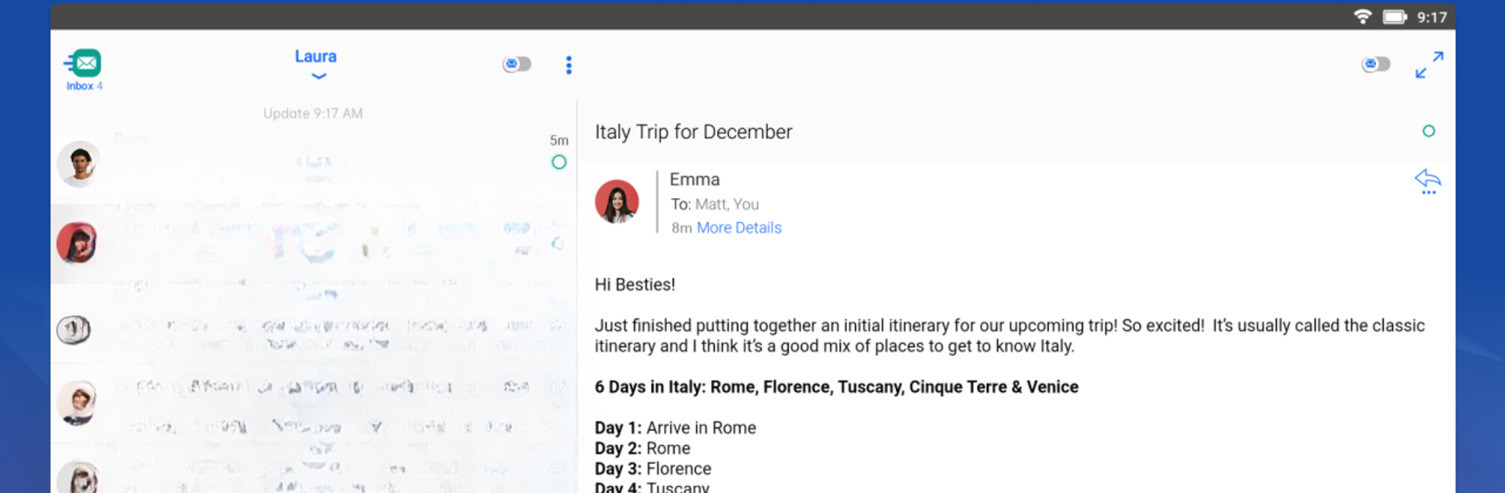
Task: Click the Update 9:17 AM status text
Action: [x=313, y=113]
